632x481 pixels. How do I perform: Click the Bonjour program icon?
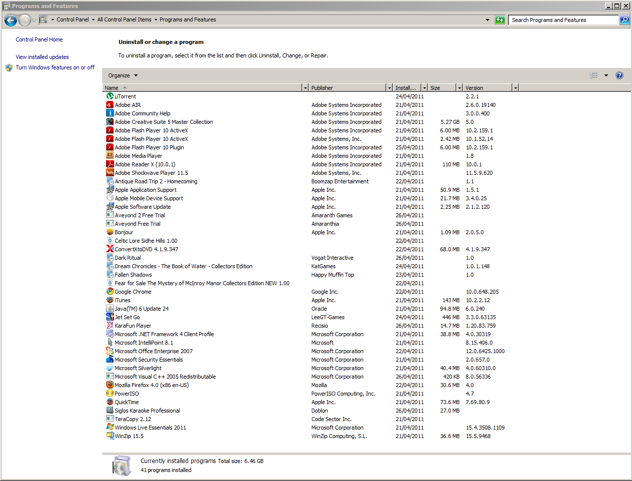(x=110, y=232)
